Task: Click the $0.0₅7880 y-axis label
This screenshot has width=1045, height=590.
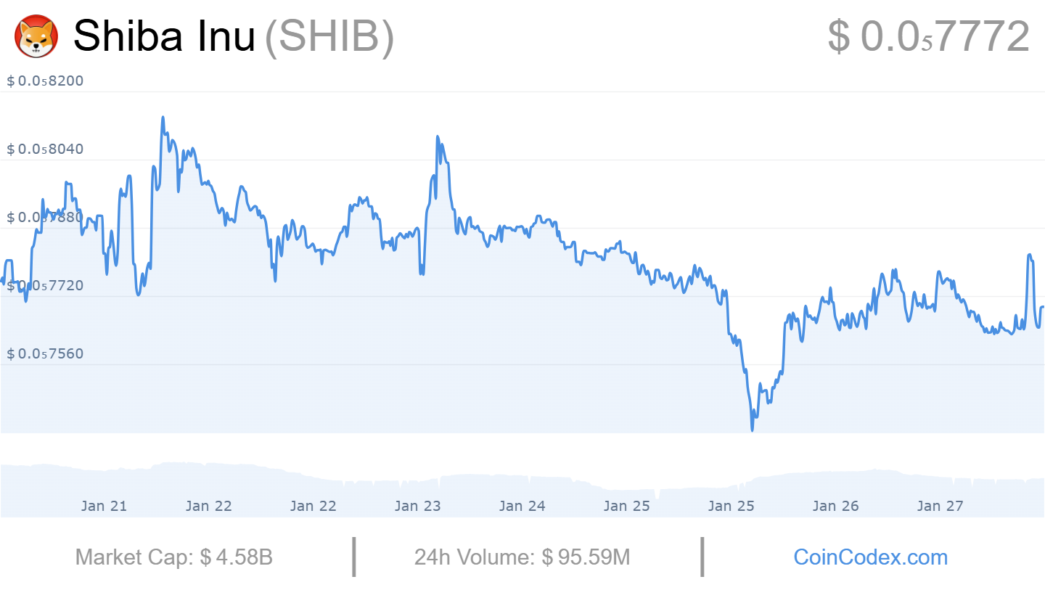Action: coord(45,217)
